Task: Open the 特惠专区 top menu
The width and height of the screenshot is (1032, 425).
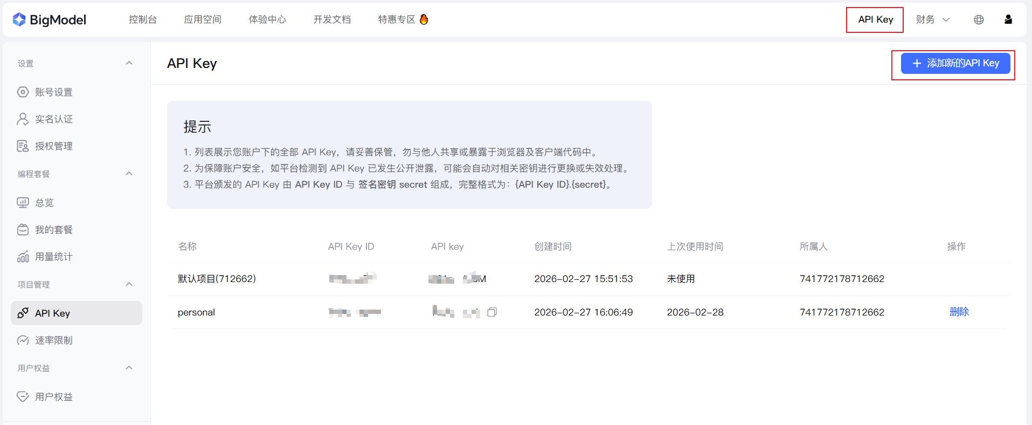Action: (x=397, y=19)
